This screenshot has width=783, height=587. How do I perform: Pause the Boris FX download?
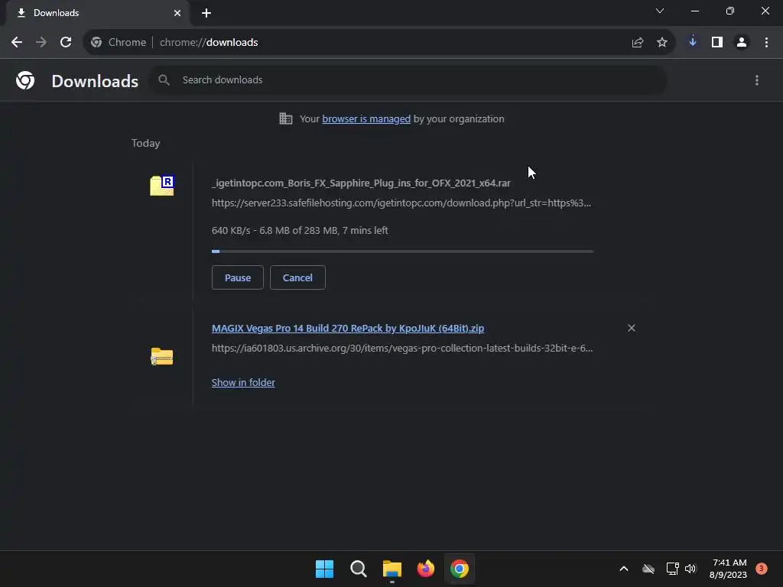click(x=238, y=277)
